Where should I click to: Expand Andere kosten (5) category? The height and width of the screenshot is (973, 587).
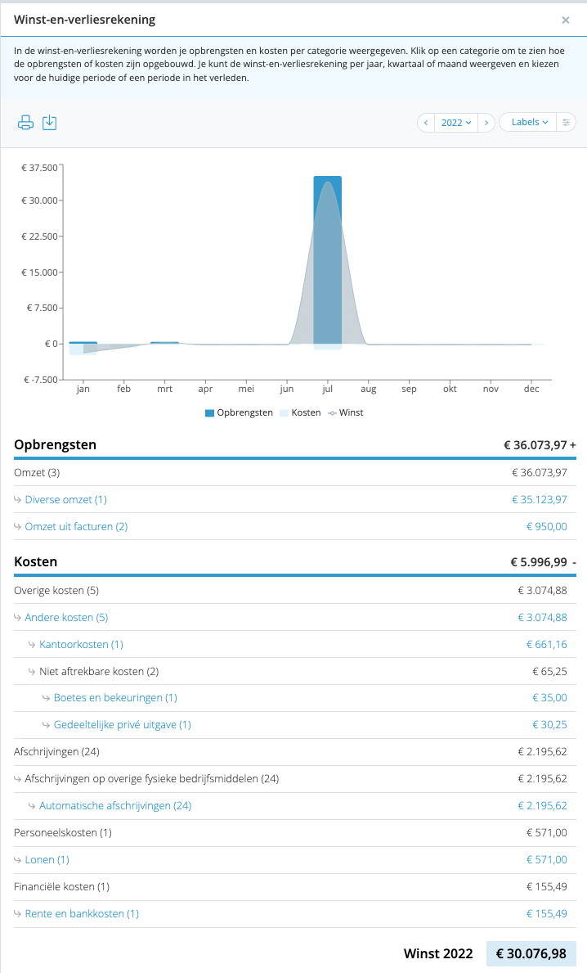(66, 617)
